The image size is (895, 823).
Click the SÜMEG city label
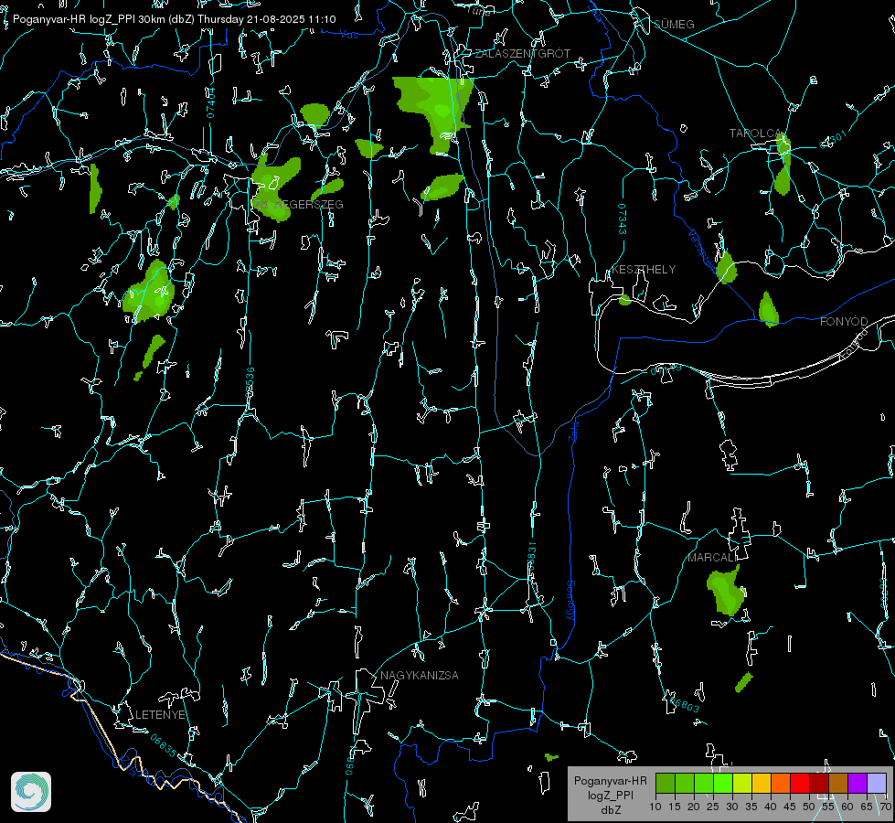674,24
